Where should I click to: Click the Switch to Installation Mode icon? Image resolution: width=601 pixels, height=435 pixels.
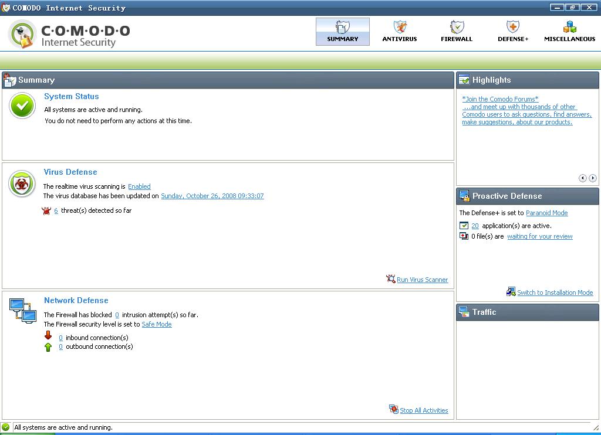[511, 292]
